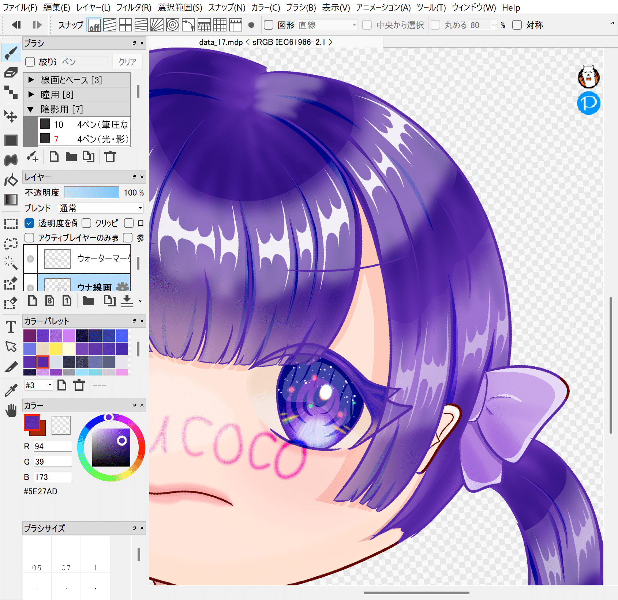Open the フィルタ(R) menu
The width and height of the screenshot is (618, 600).
click(134, 7)
